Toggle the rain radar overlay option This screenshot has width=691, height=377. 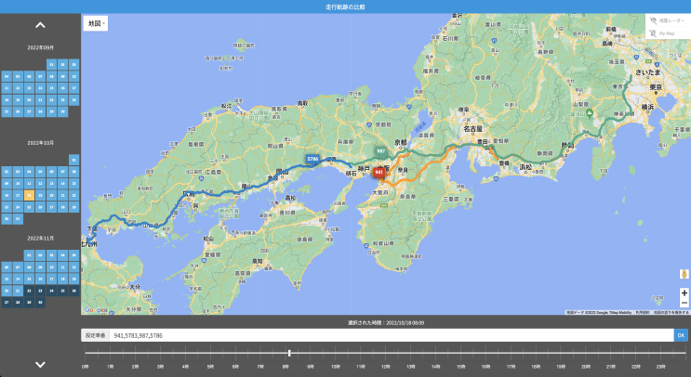click(x=668, y=19)
